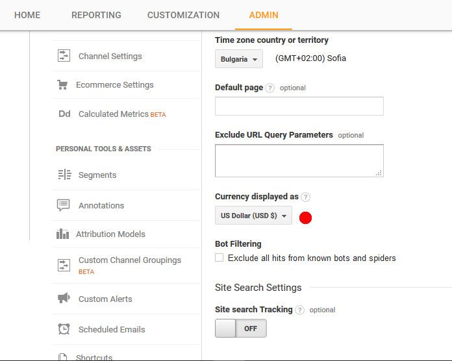Viewport: 452px width, 361px height.
Task: Click the Exclude URL Query Parameters textarea
Action: 299,161
